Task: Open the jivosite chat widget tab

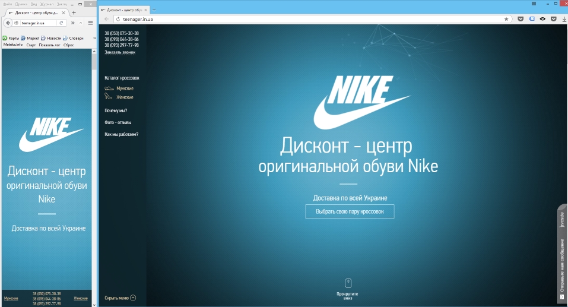Action: coord(562,220)
